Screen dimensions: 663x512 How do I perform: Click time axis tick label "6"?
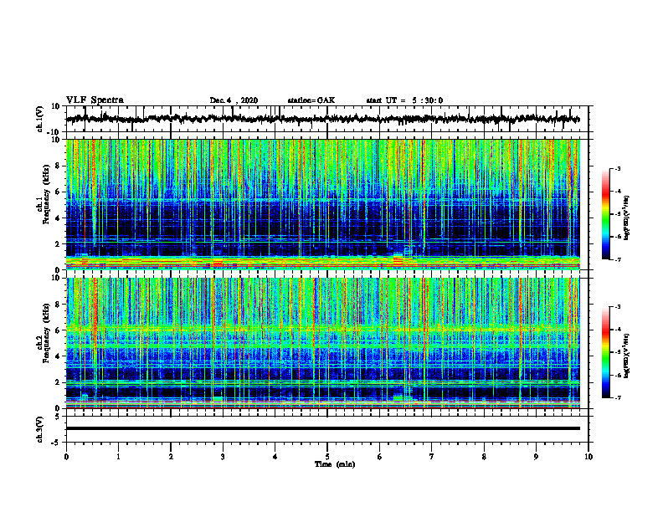pyautogui.click(x=380, y=457)
